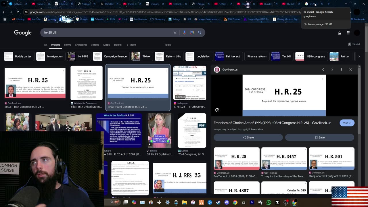The width and height of the screenshot is (368, 207).
Task: Open the 2023 118th Congress H.R. 25 thumbnail
Action: (x=35, y=83)
